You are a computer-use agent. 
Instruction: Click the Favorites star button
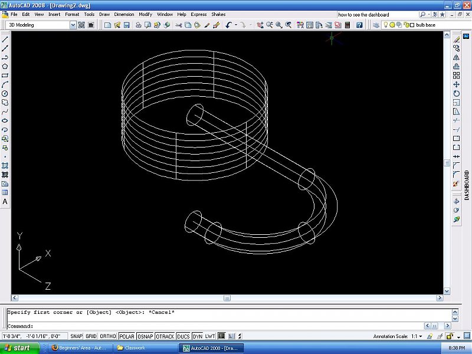(x=442, y=14)
